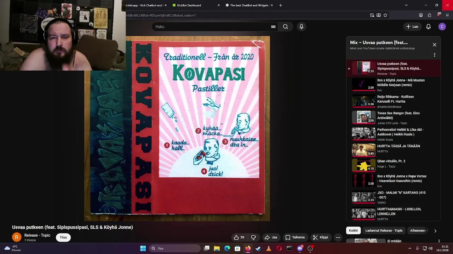Click the install/download page icon in address bar
Viewport: 453px width, 254px height.
click(x=379, y=15)
